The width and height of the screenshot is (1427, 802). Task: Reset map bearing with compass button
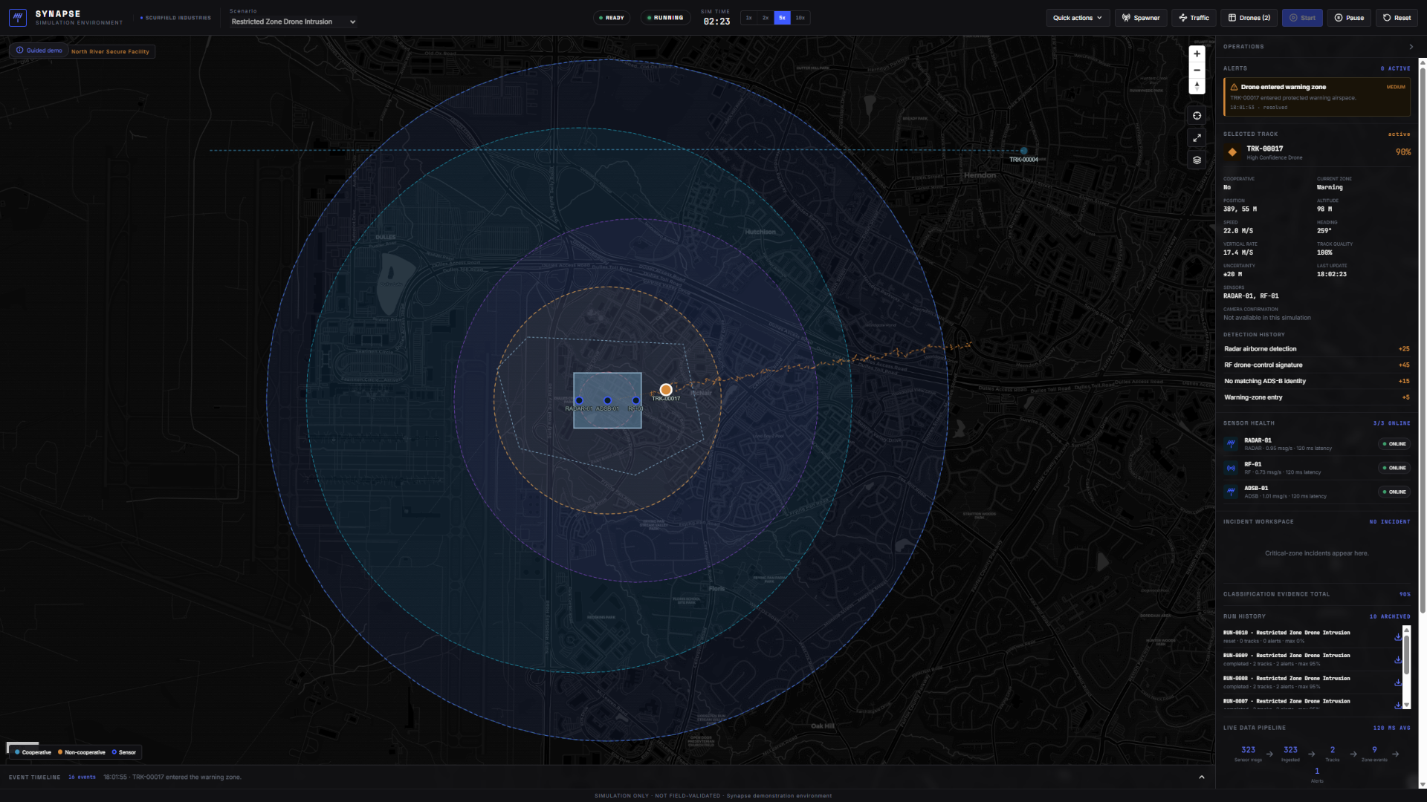click(1197, 86)
